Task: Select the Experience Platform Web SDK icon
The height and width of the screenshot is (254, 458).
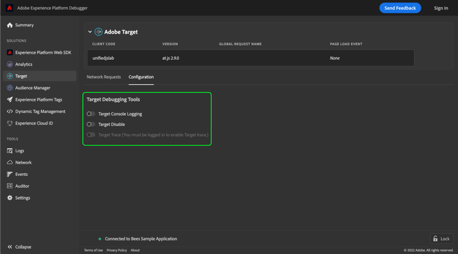Action: (10, 53)
